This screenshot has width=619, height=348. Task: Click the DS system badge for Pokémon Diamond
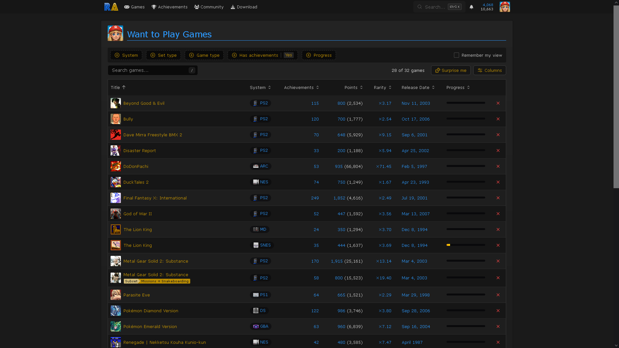point(259,311)
